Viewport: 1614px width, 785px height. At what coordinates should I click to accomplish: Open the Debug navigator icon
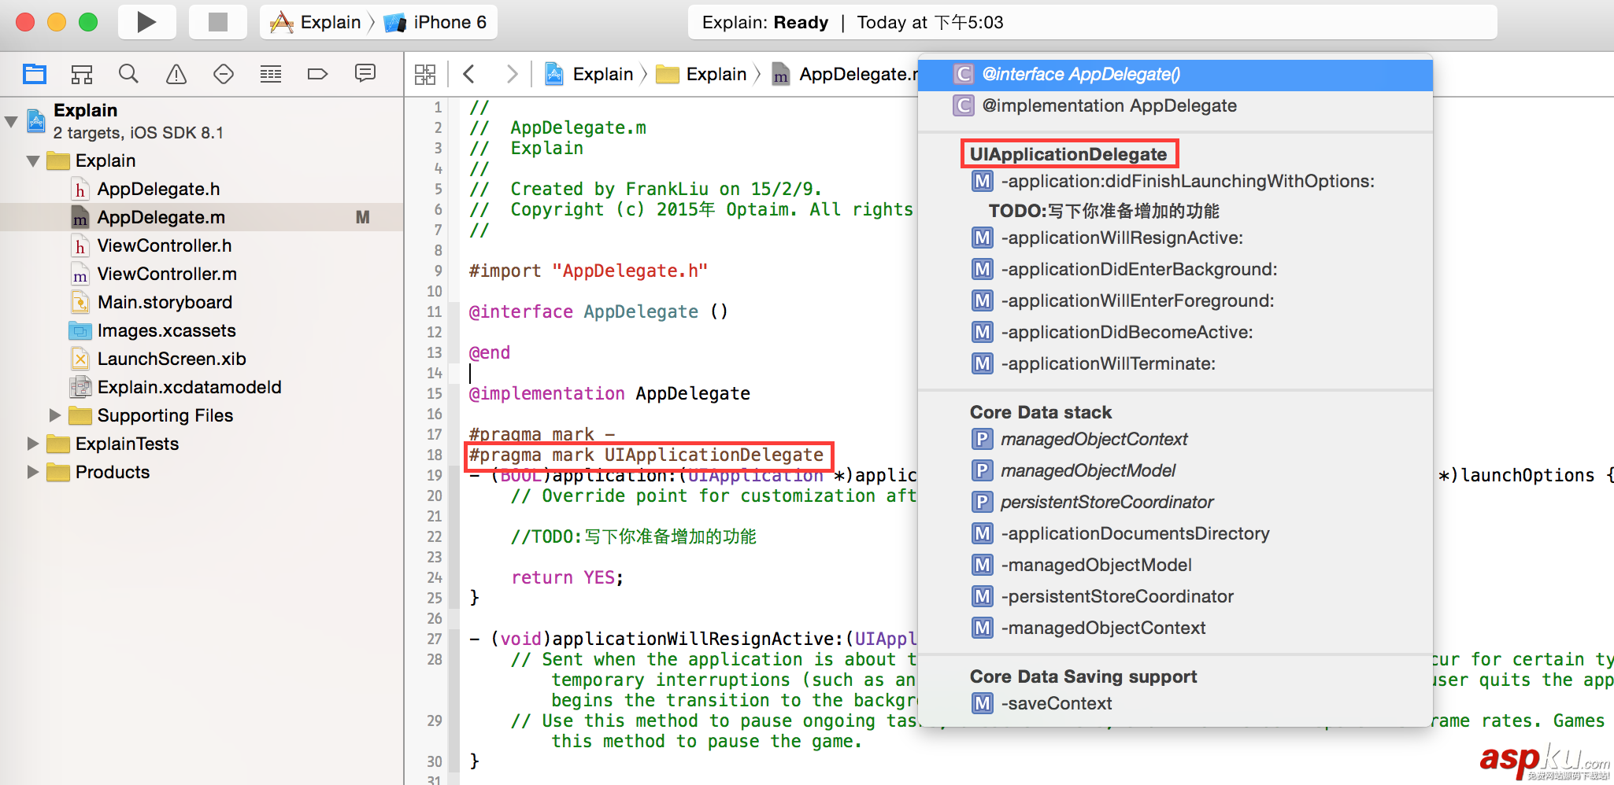[271, 74]
